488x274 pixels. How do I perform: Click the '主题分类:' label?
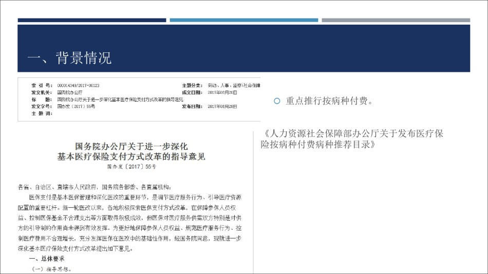[x=192, y=85]
